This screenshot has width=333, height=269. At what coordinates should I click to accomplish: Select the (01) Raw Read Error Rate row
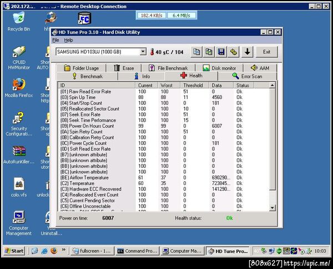tap(164, 92)
